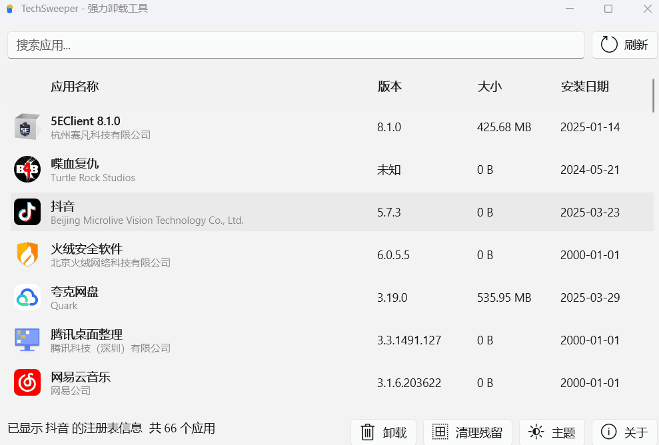Sort by 安装日期 column header
Viewport: 659px width, 445px height.
[584, 87]
